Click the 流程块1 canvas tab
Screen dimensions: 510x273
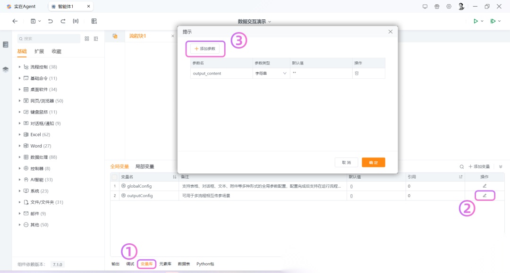[137, 36]
